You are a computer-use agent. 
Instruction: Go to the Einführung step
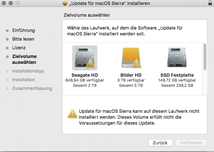(23, 31)
